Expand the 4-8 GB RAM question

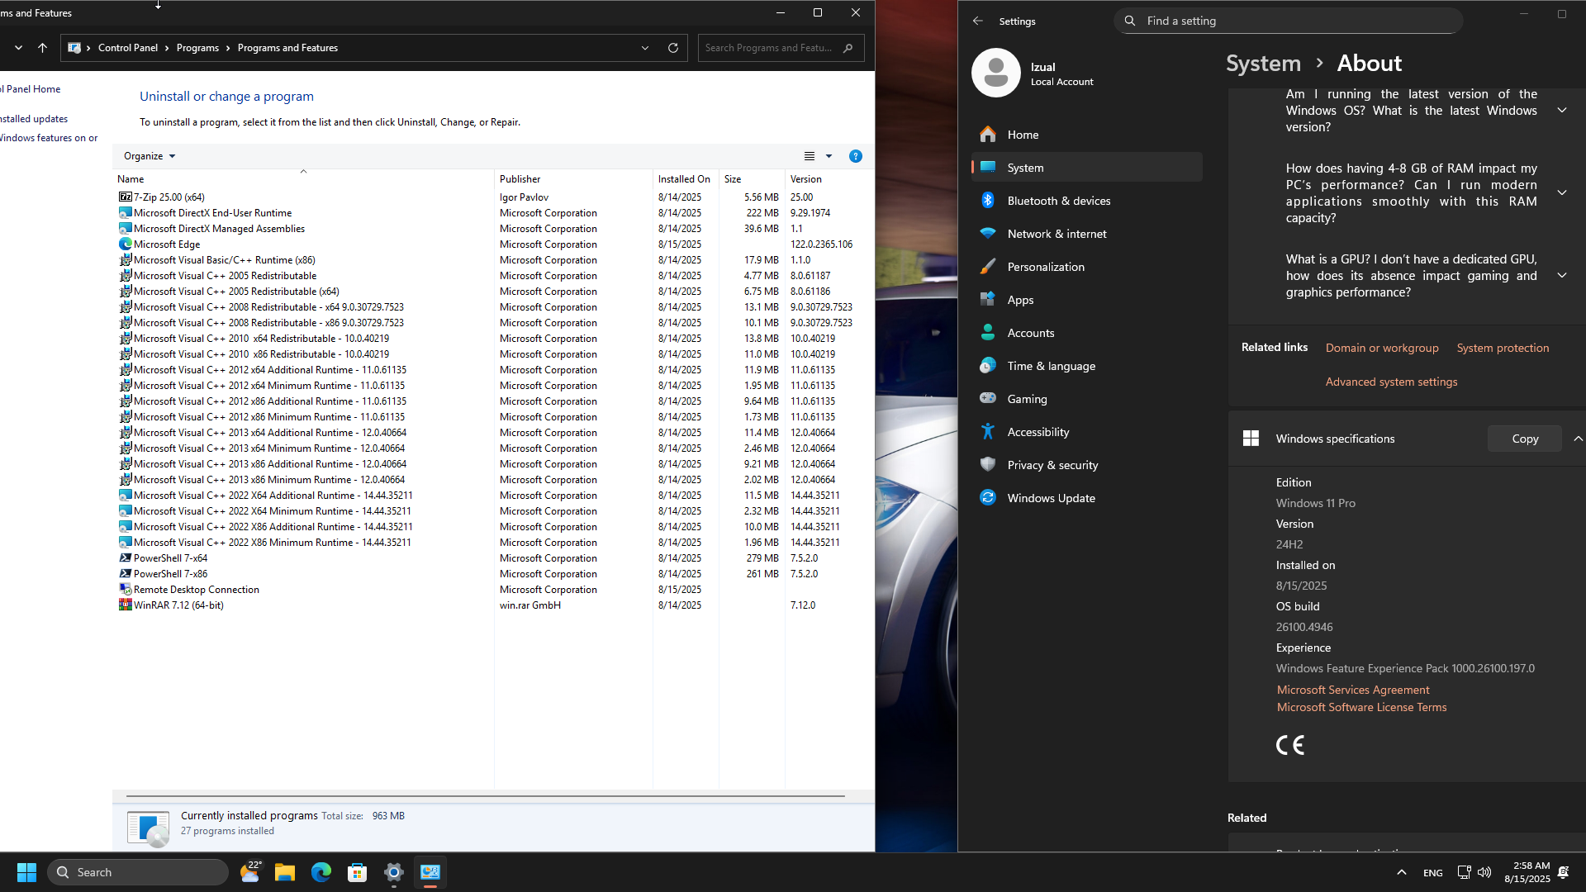[x=1562, y=193]
